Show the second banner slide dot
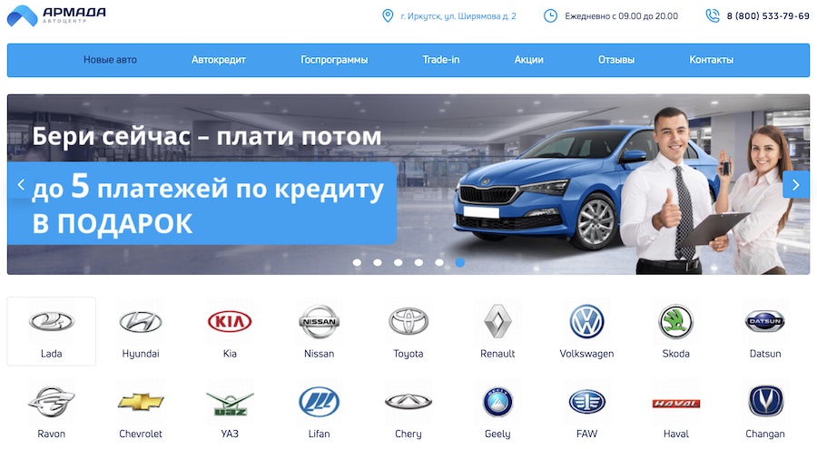 coord(378,262)
